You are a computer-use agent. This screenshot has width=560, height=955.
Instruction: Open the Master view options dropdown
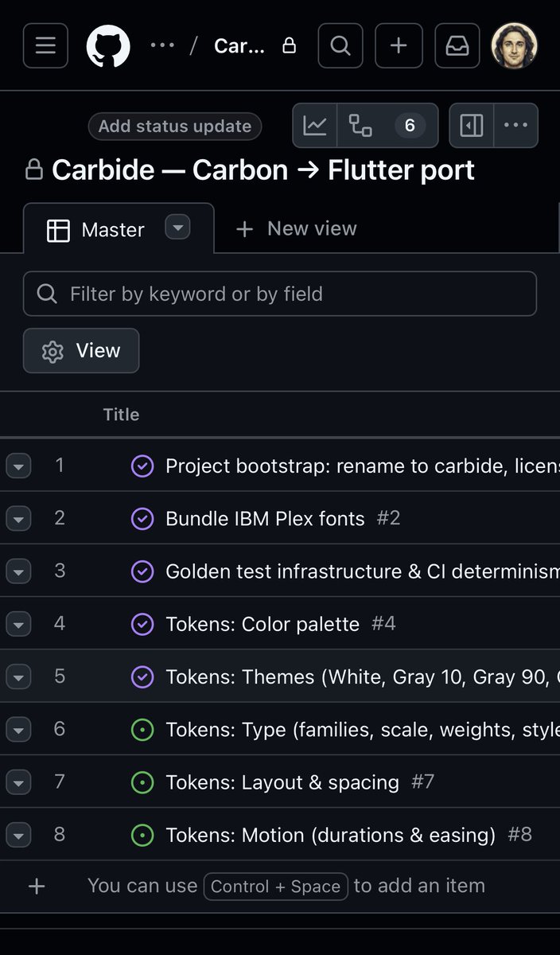pos(178,228)
